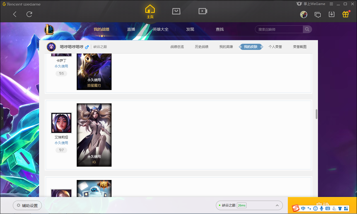This screenshot has width=357, height=214.
Task: Click the magnifier search button
Action: pyautogui.click(x=307, y=29)
